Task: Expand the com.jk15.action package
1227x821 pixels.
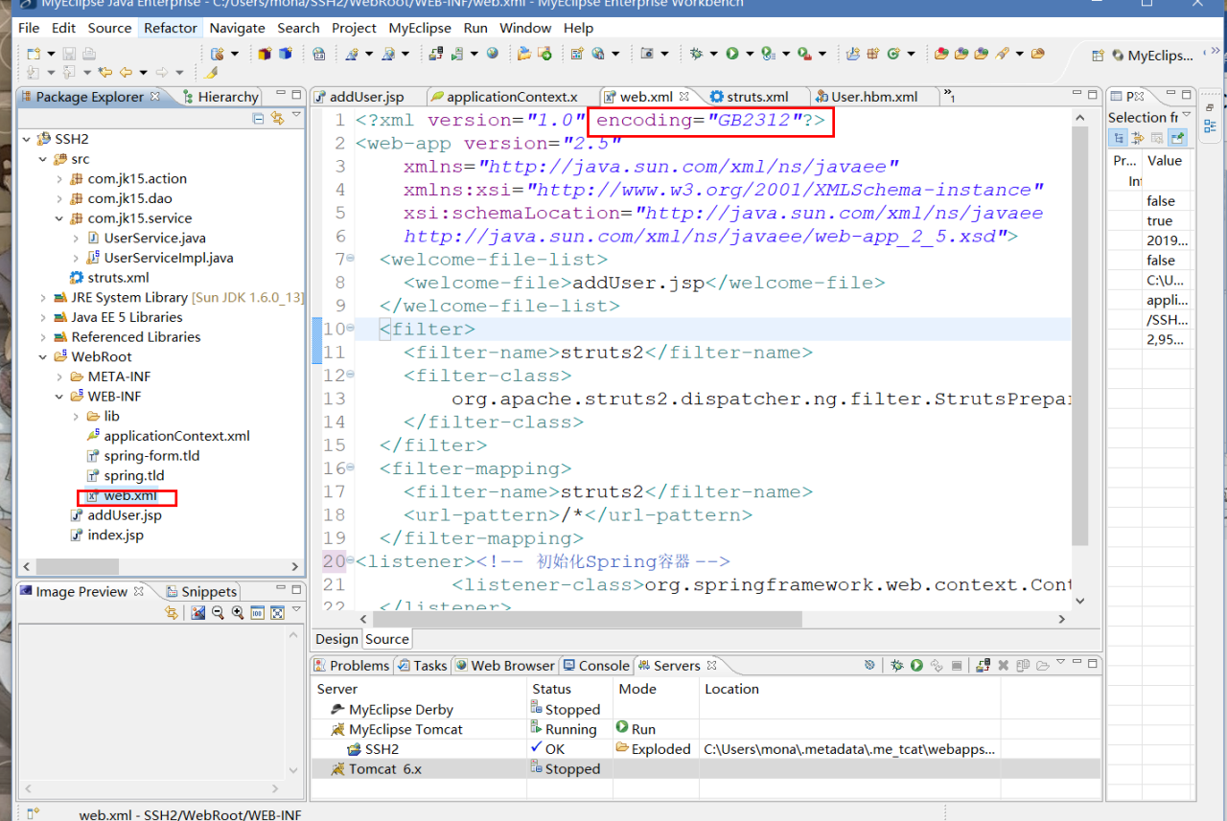Action: 59,178
